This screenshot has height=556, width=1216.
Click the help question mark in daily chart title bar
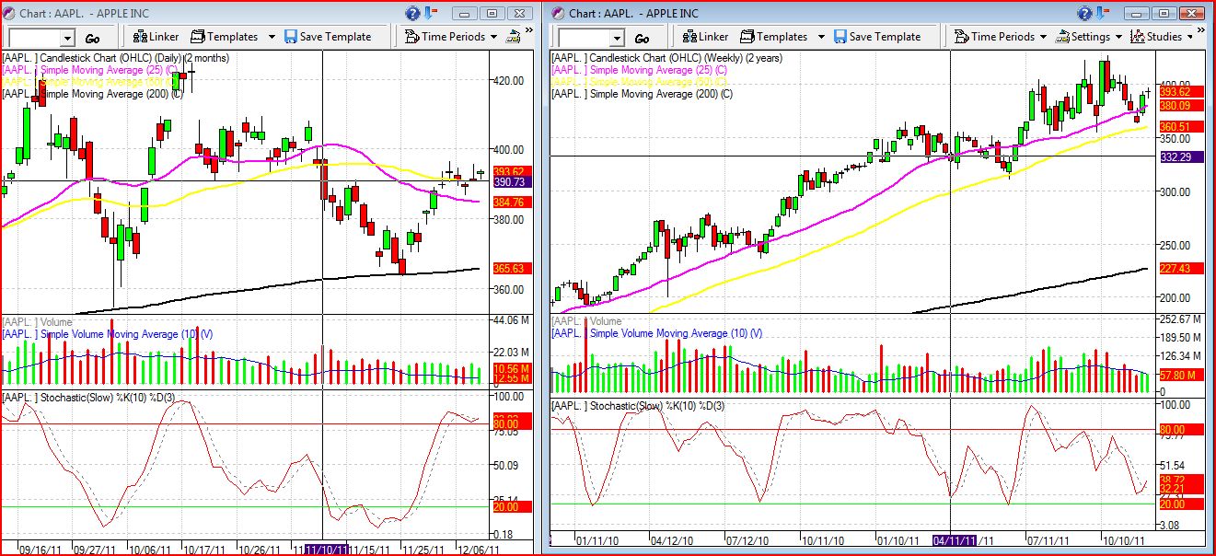(x=413, y=13)
